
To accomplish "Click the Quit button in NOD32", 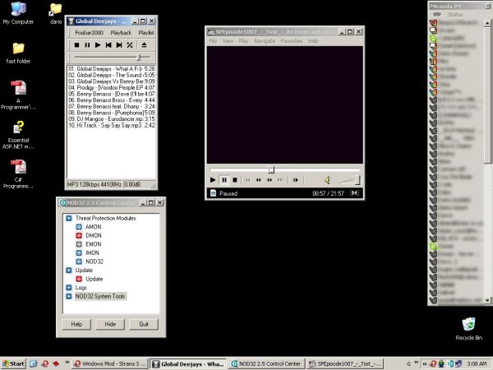I will tap(144, 324).
